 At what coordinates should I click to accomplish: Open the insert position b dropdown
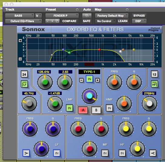[38, 16]
